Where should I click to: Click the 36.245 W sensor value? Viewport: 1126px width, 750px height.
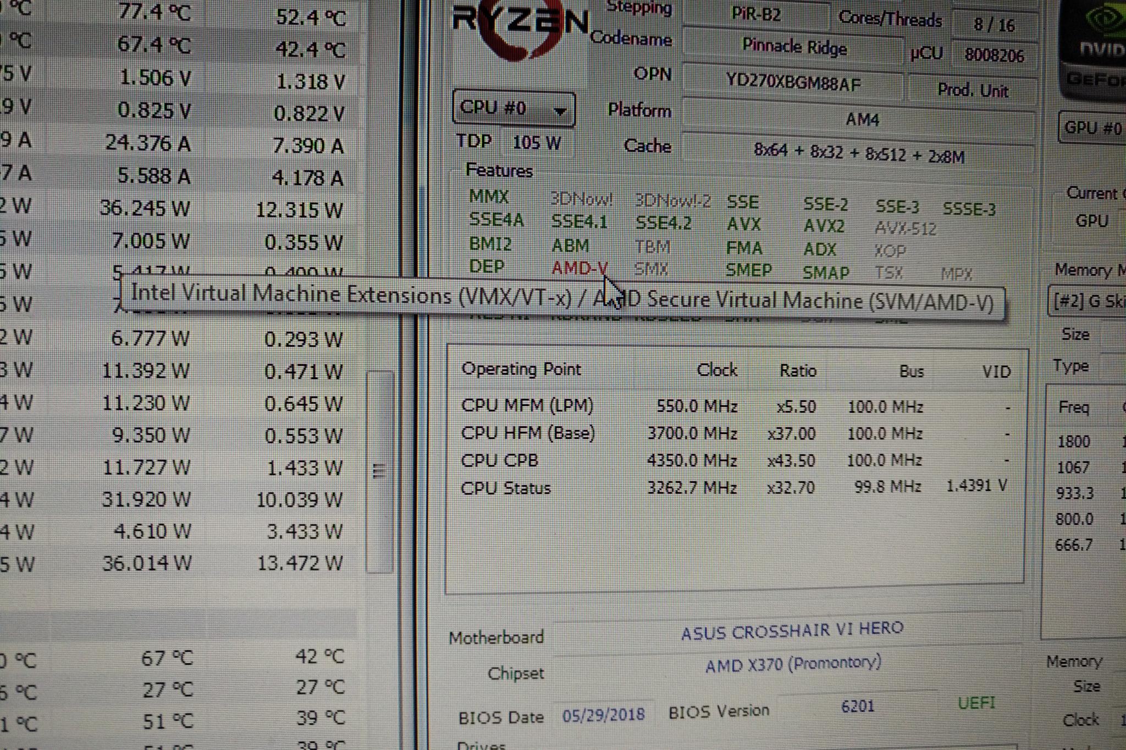145,208
